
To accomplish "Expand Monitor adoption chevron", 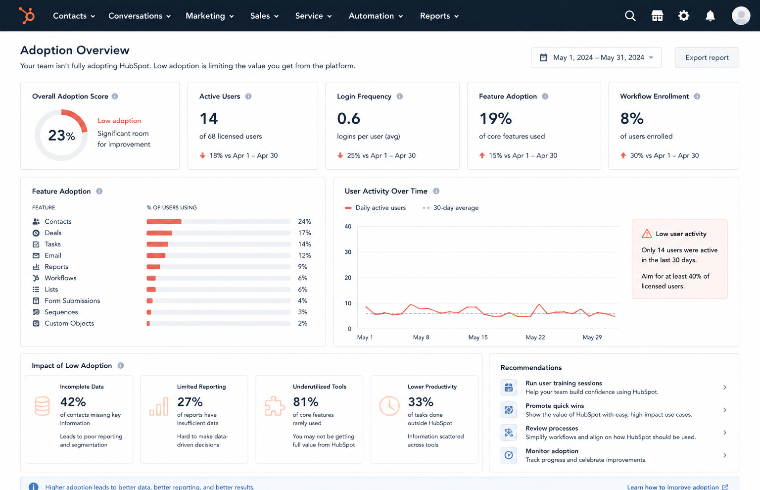I will 725,455.
